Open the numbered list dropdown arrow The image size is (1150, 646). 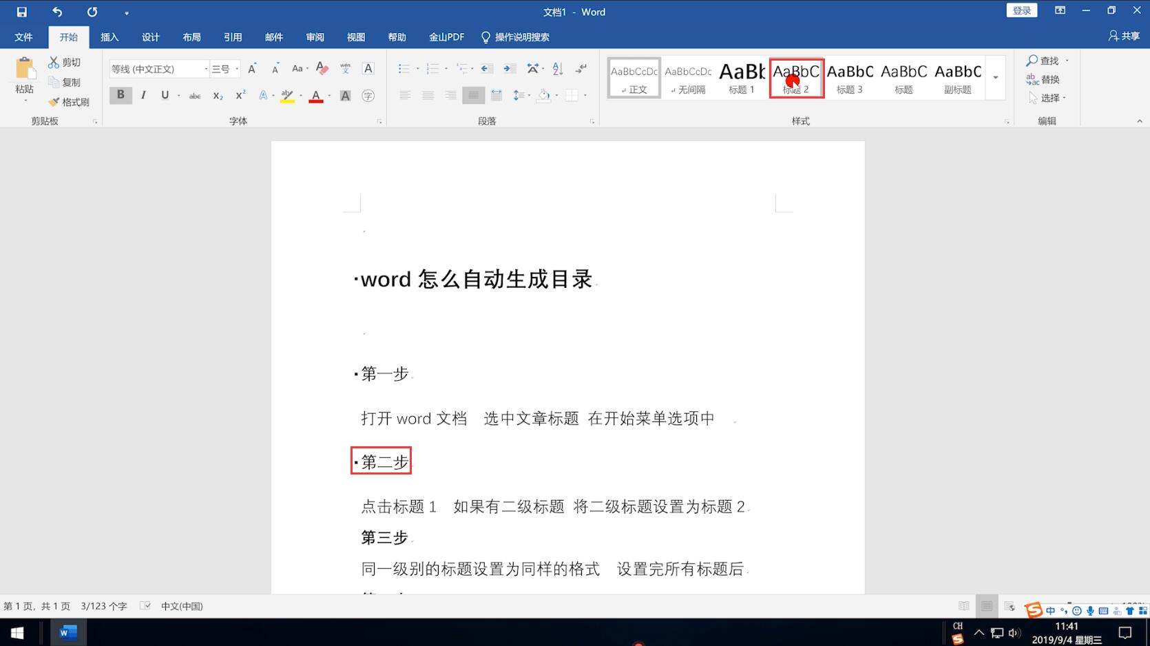(x=446, y=68)
